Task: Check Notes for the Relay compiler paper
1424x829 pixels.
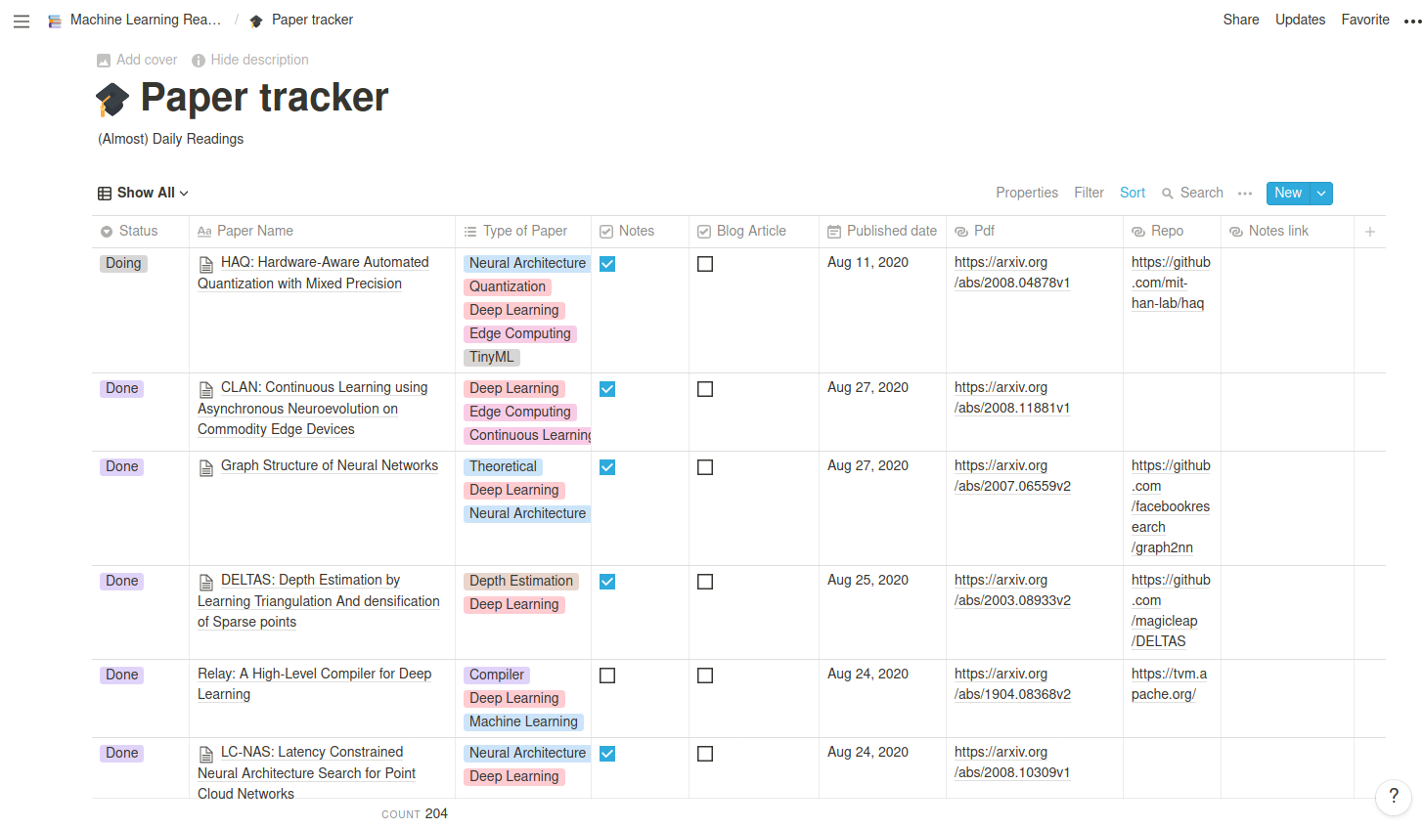Action: [x=607, y=676]
